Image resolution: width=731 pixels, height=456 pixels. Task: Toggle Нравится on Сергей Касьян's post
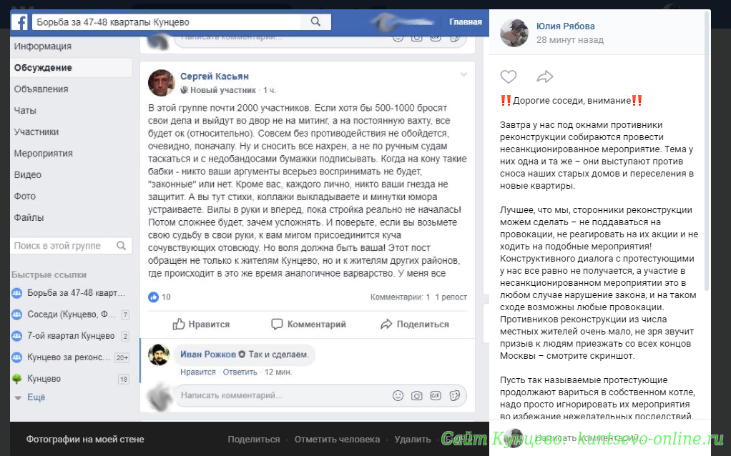point(201,324)
